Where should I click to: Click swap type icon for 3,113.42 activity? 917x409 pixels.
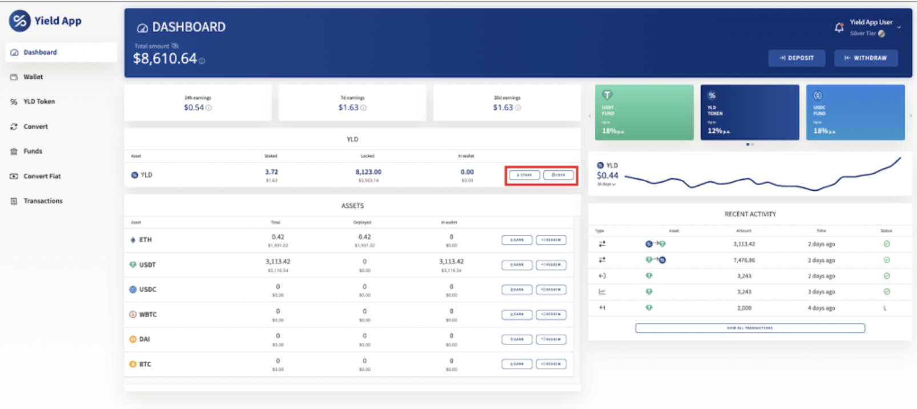pyautogui.click(x=602, y=244)
